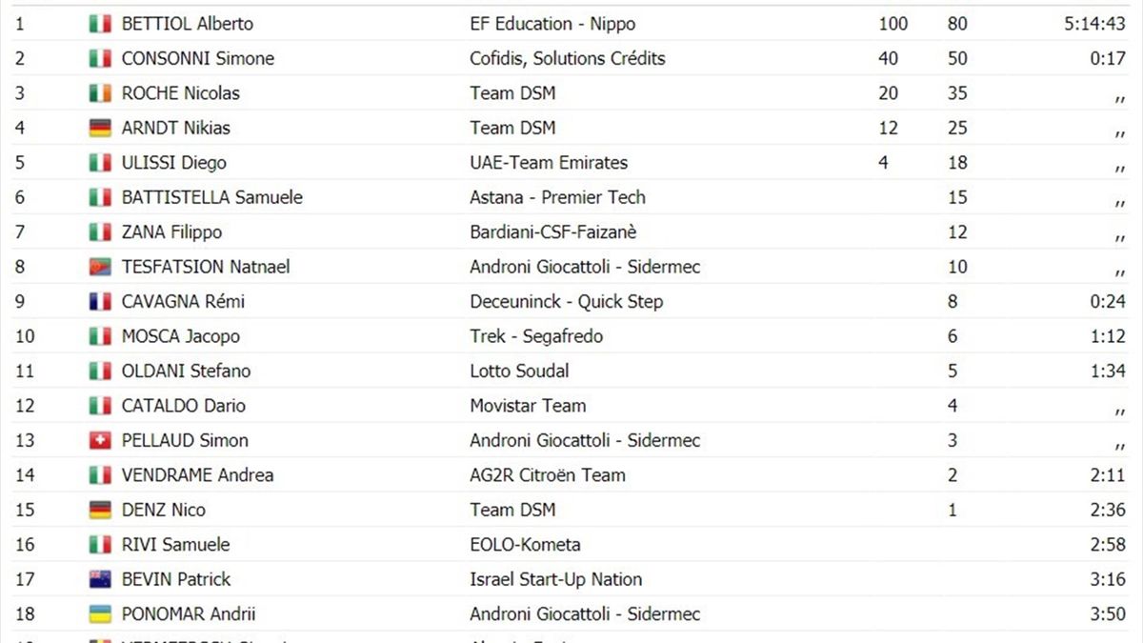
Task: Click the Ukrainian flag next to PONOMAR Andrii
Action: [x=100, y=614]
